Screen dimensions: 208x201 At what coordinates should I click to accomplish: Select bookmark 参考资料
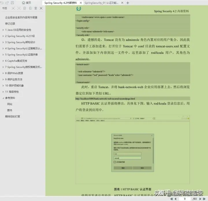tap(10, 98)
